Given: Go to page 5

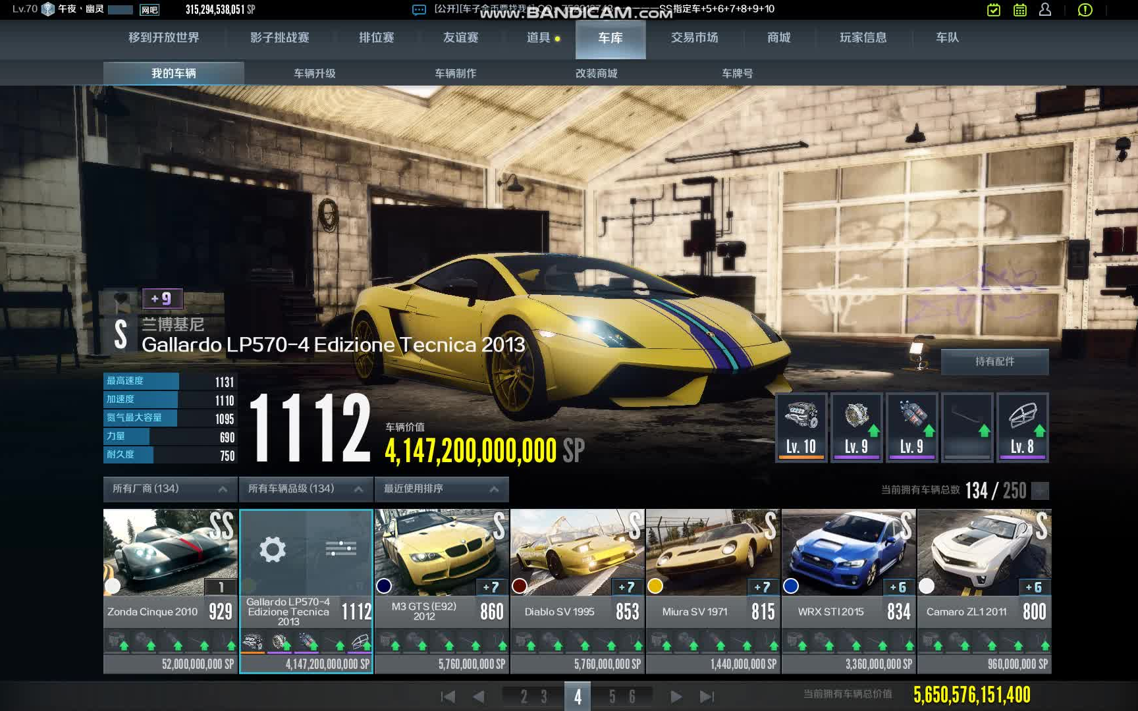Looking at the screenshot, I should coord(612,697).
